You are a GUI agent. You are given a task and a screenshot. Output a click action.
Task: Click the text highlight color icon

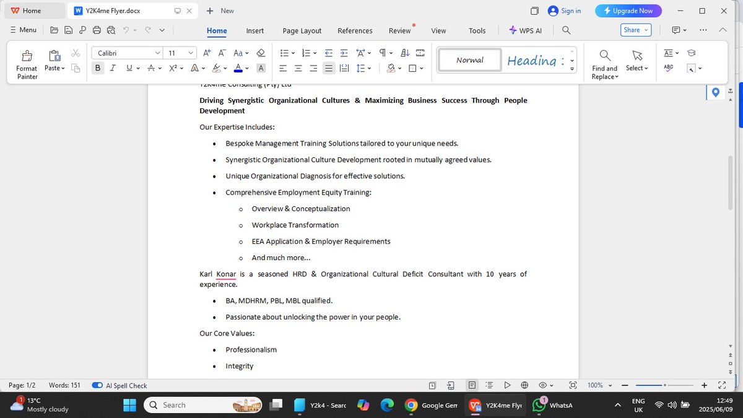pyautogui.click(x=216, y=68)
